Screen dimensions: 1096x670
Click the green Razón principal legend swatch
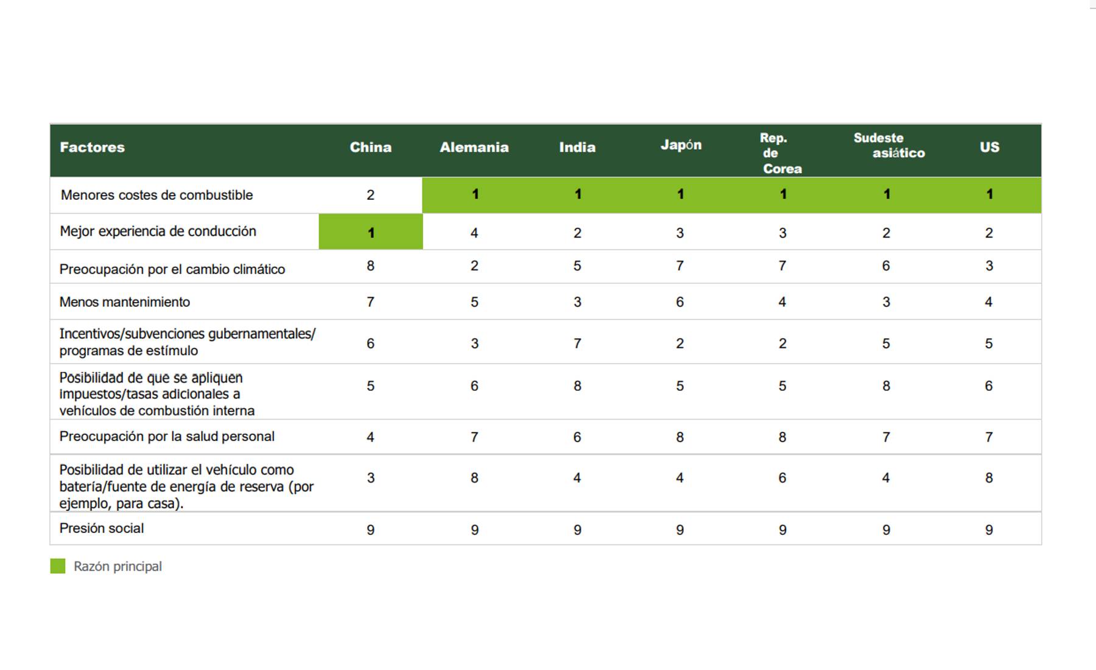pyautogui.click(x=58, y=566)
